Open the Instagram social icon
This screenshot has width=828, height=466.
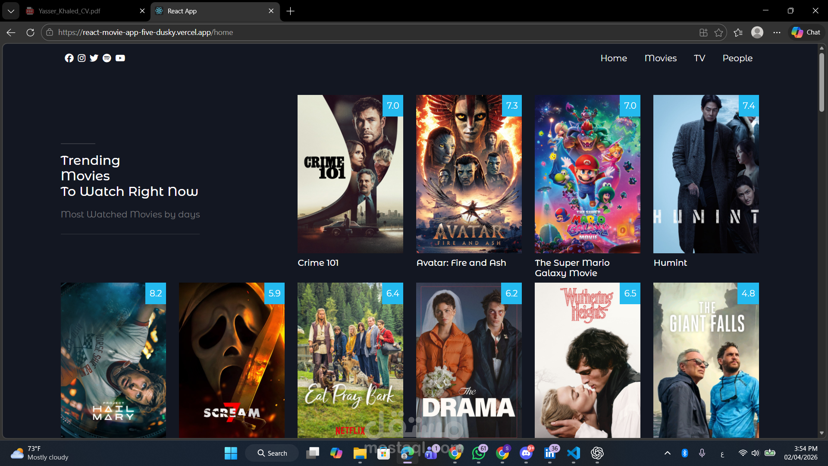coord(82,58)
